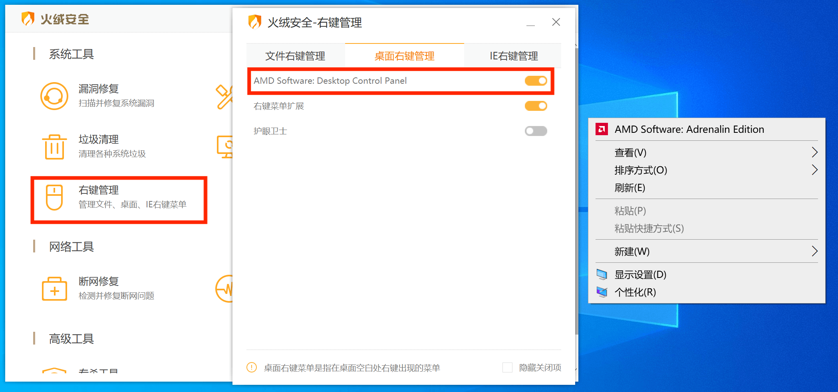The width and height of the screenshot is (838, 392).
Task: Click the main window vertical scrollbar
Action: 576,191
